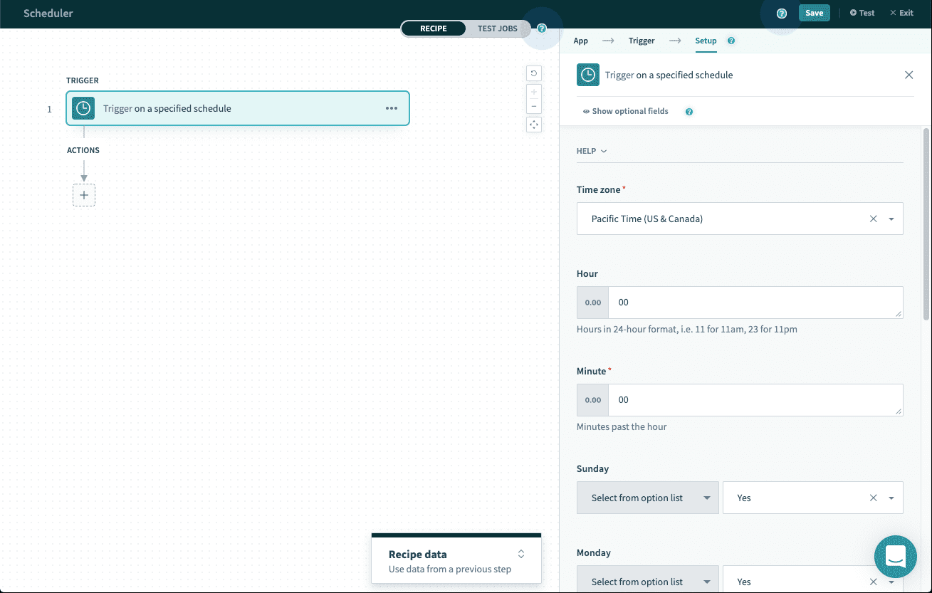The image size is (932, 593).
Task: Collapse the HELP section
Action: [591, 150]
